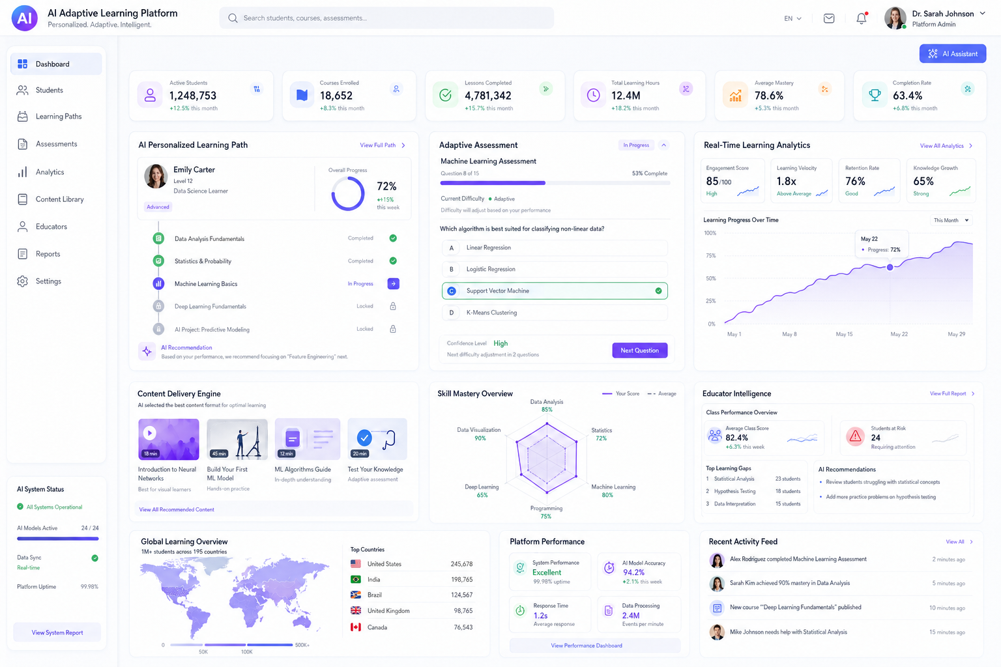1001x667 pixels.
Task: Open the EN language dropdown
Action: tap(792, 18)
